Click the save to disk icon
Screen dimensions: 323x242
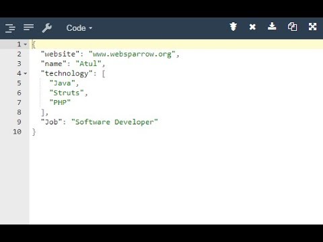click(x=272, y=26)
